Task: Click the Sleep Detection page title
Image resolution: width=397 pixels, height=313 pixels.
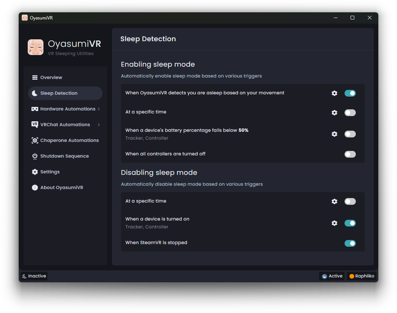Action: click(148, 39)
